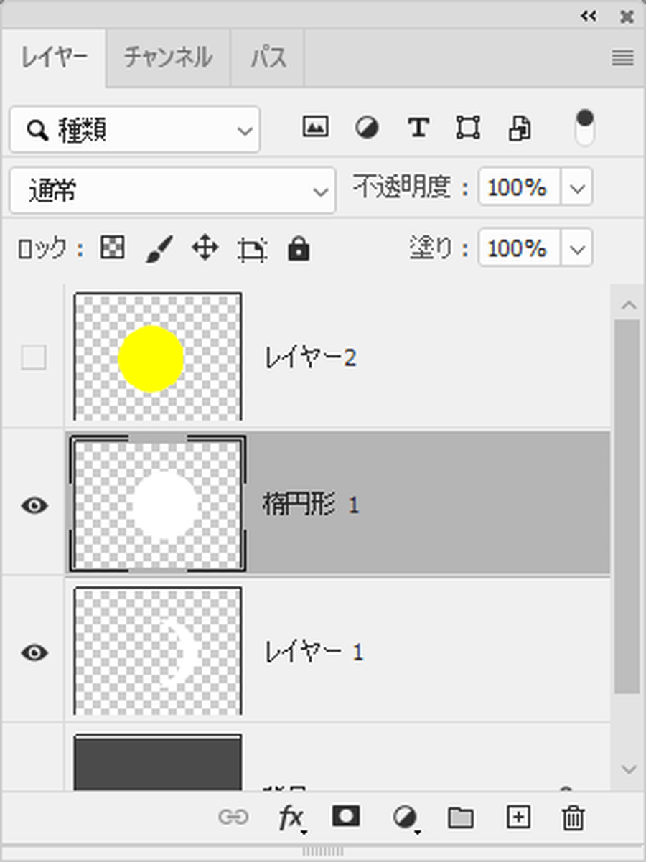Screen dimensions: 646x862
Task: Delete layer with trash icon
Action: click(x=573, y=817)
